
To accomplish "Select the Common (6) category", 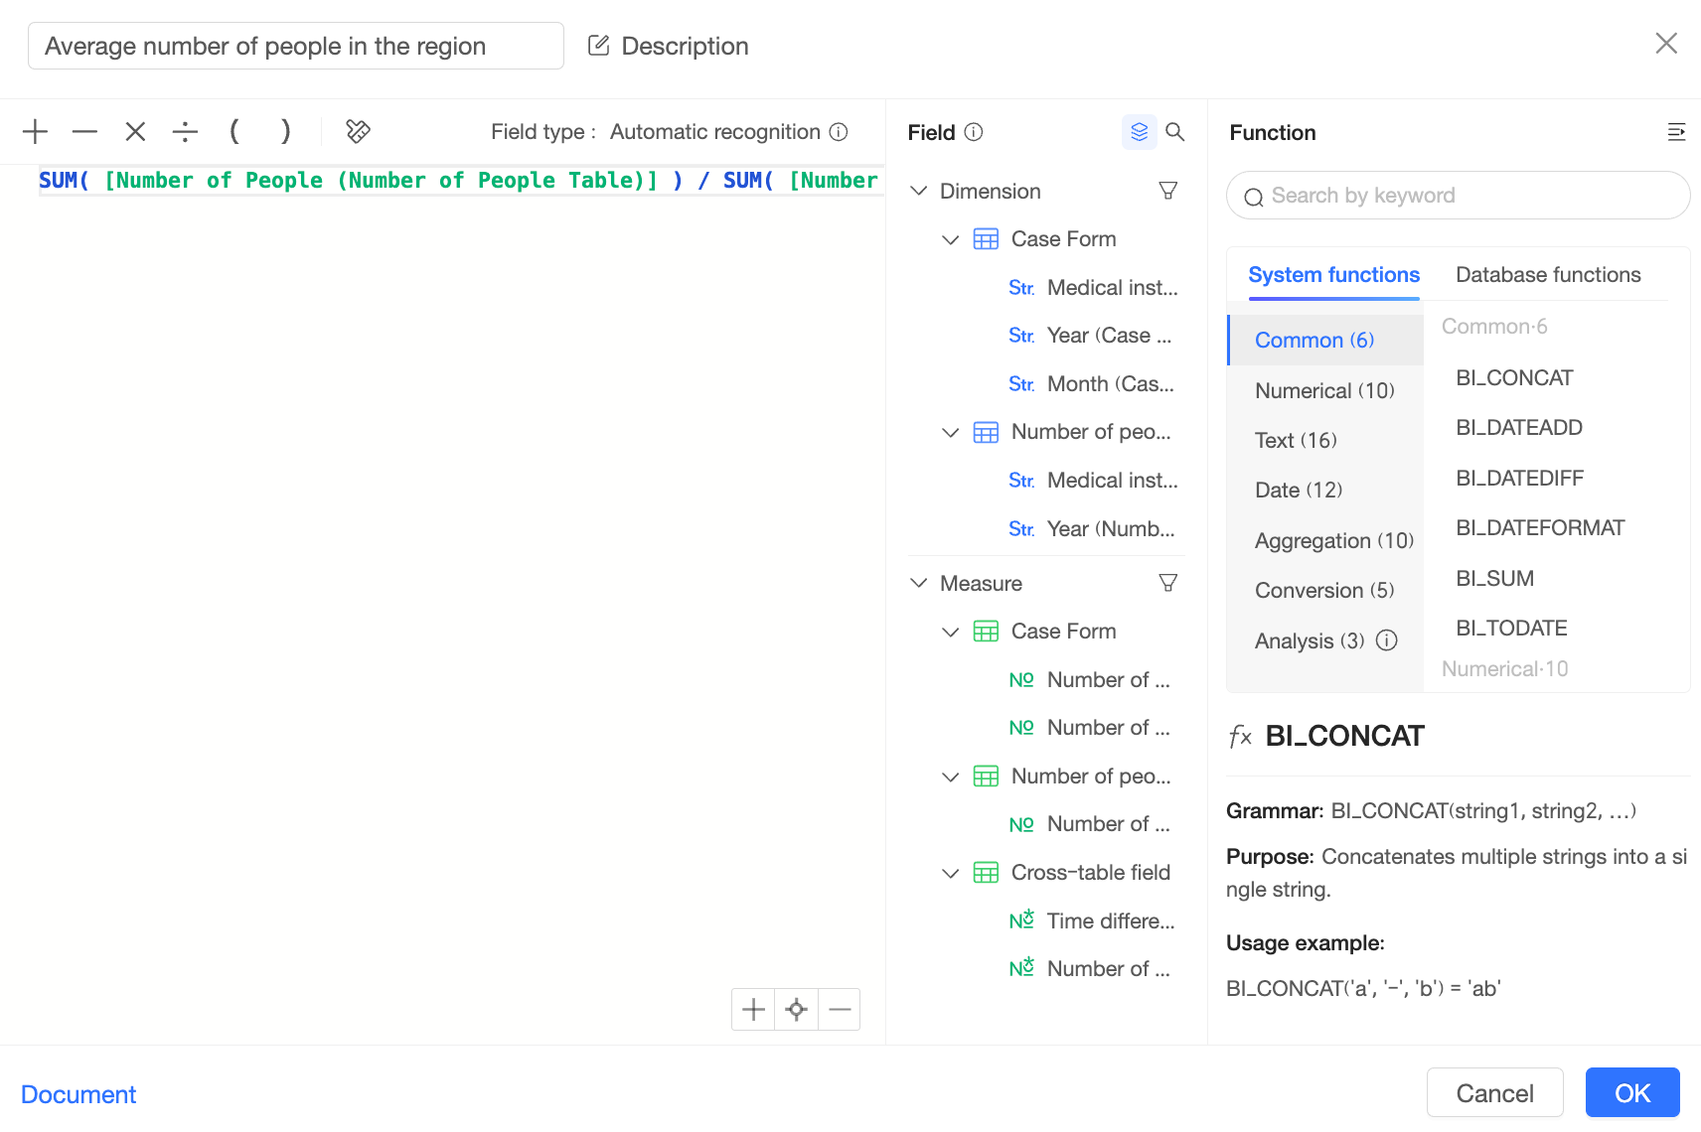I will coord(1325,340).
